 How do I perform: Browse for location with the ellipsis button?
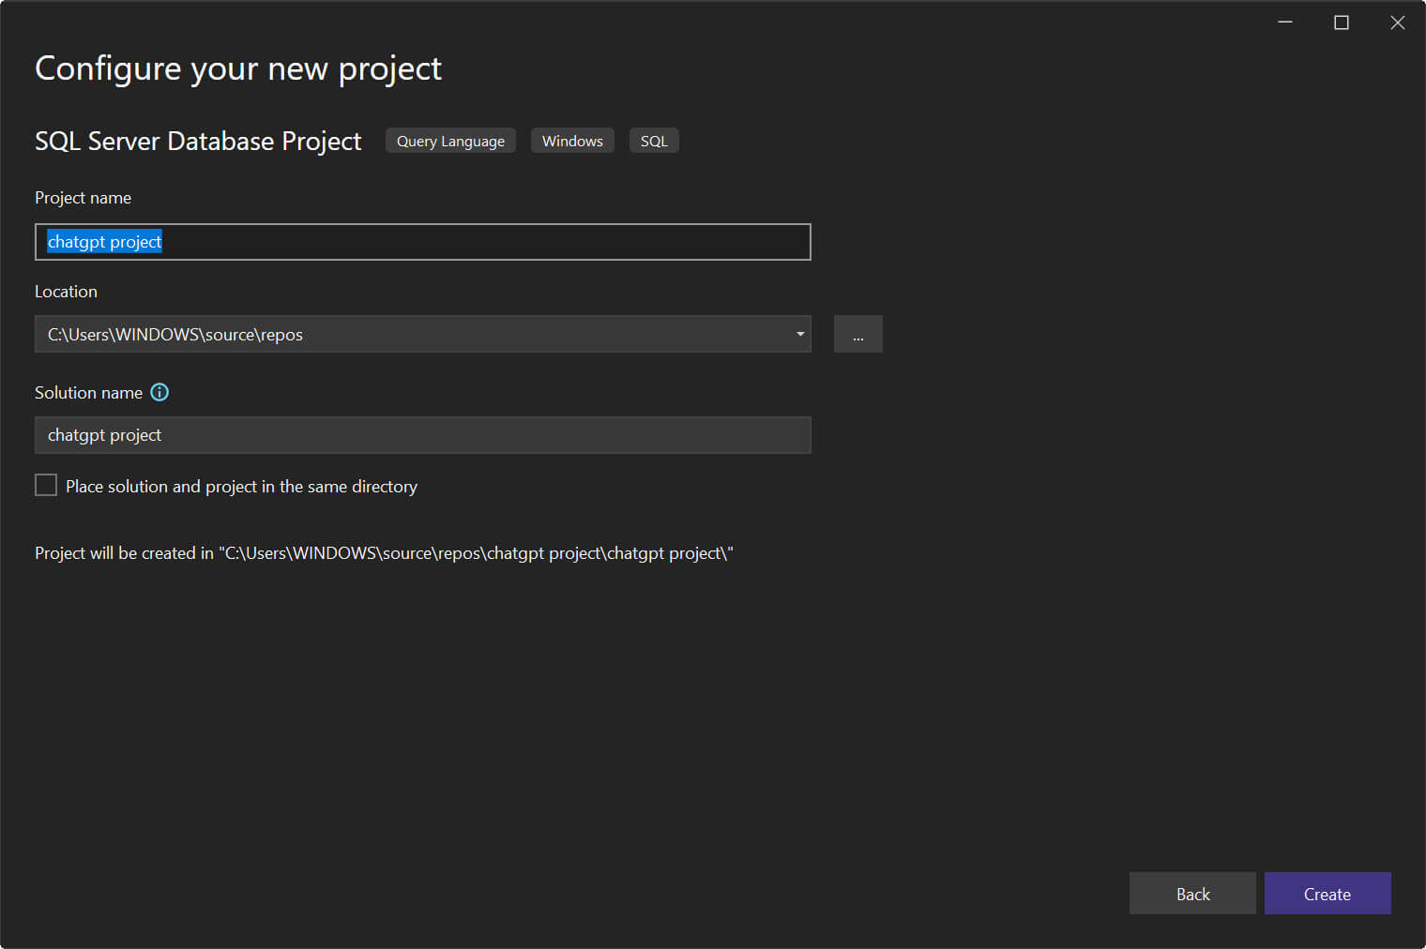[x=857, y=335]
